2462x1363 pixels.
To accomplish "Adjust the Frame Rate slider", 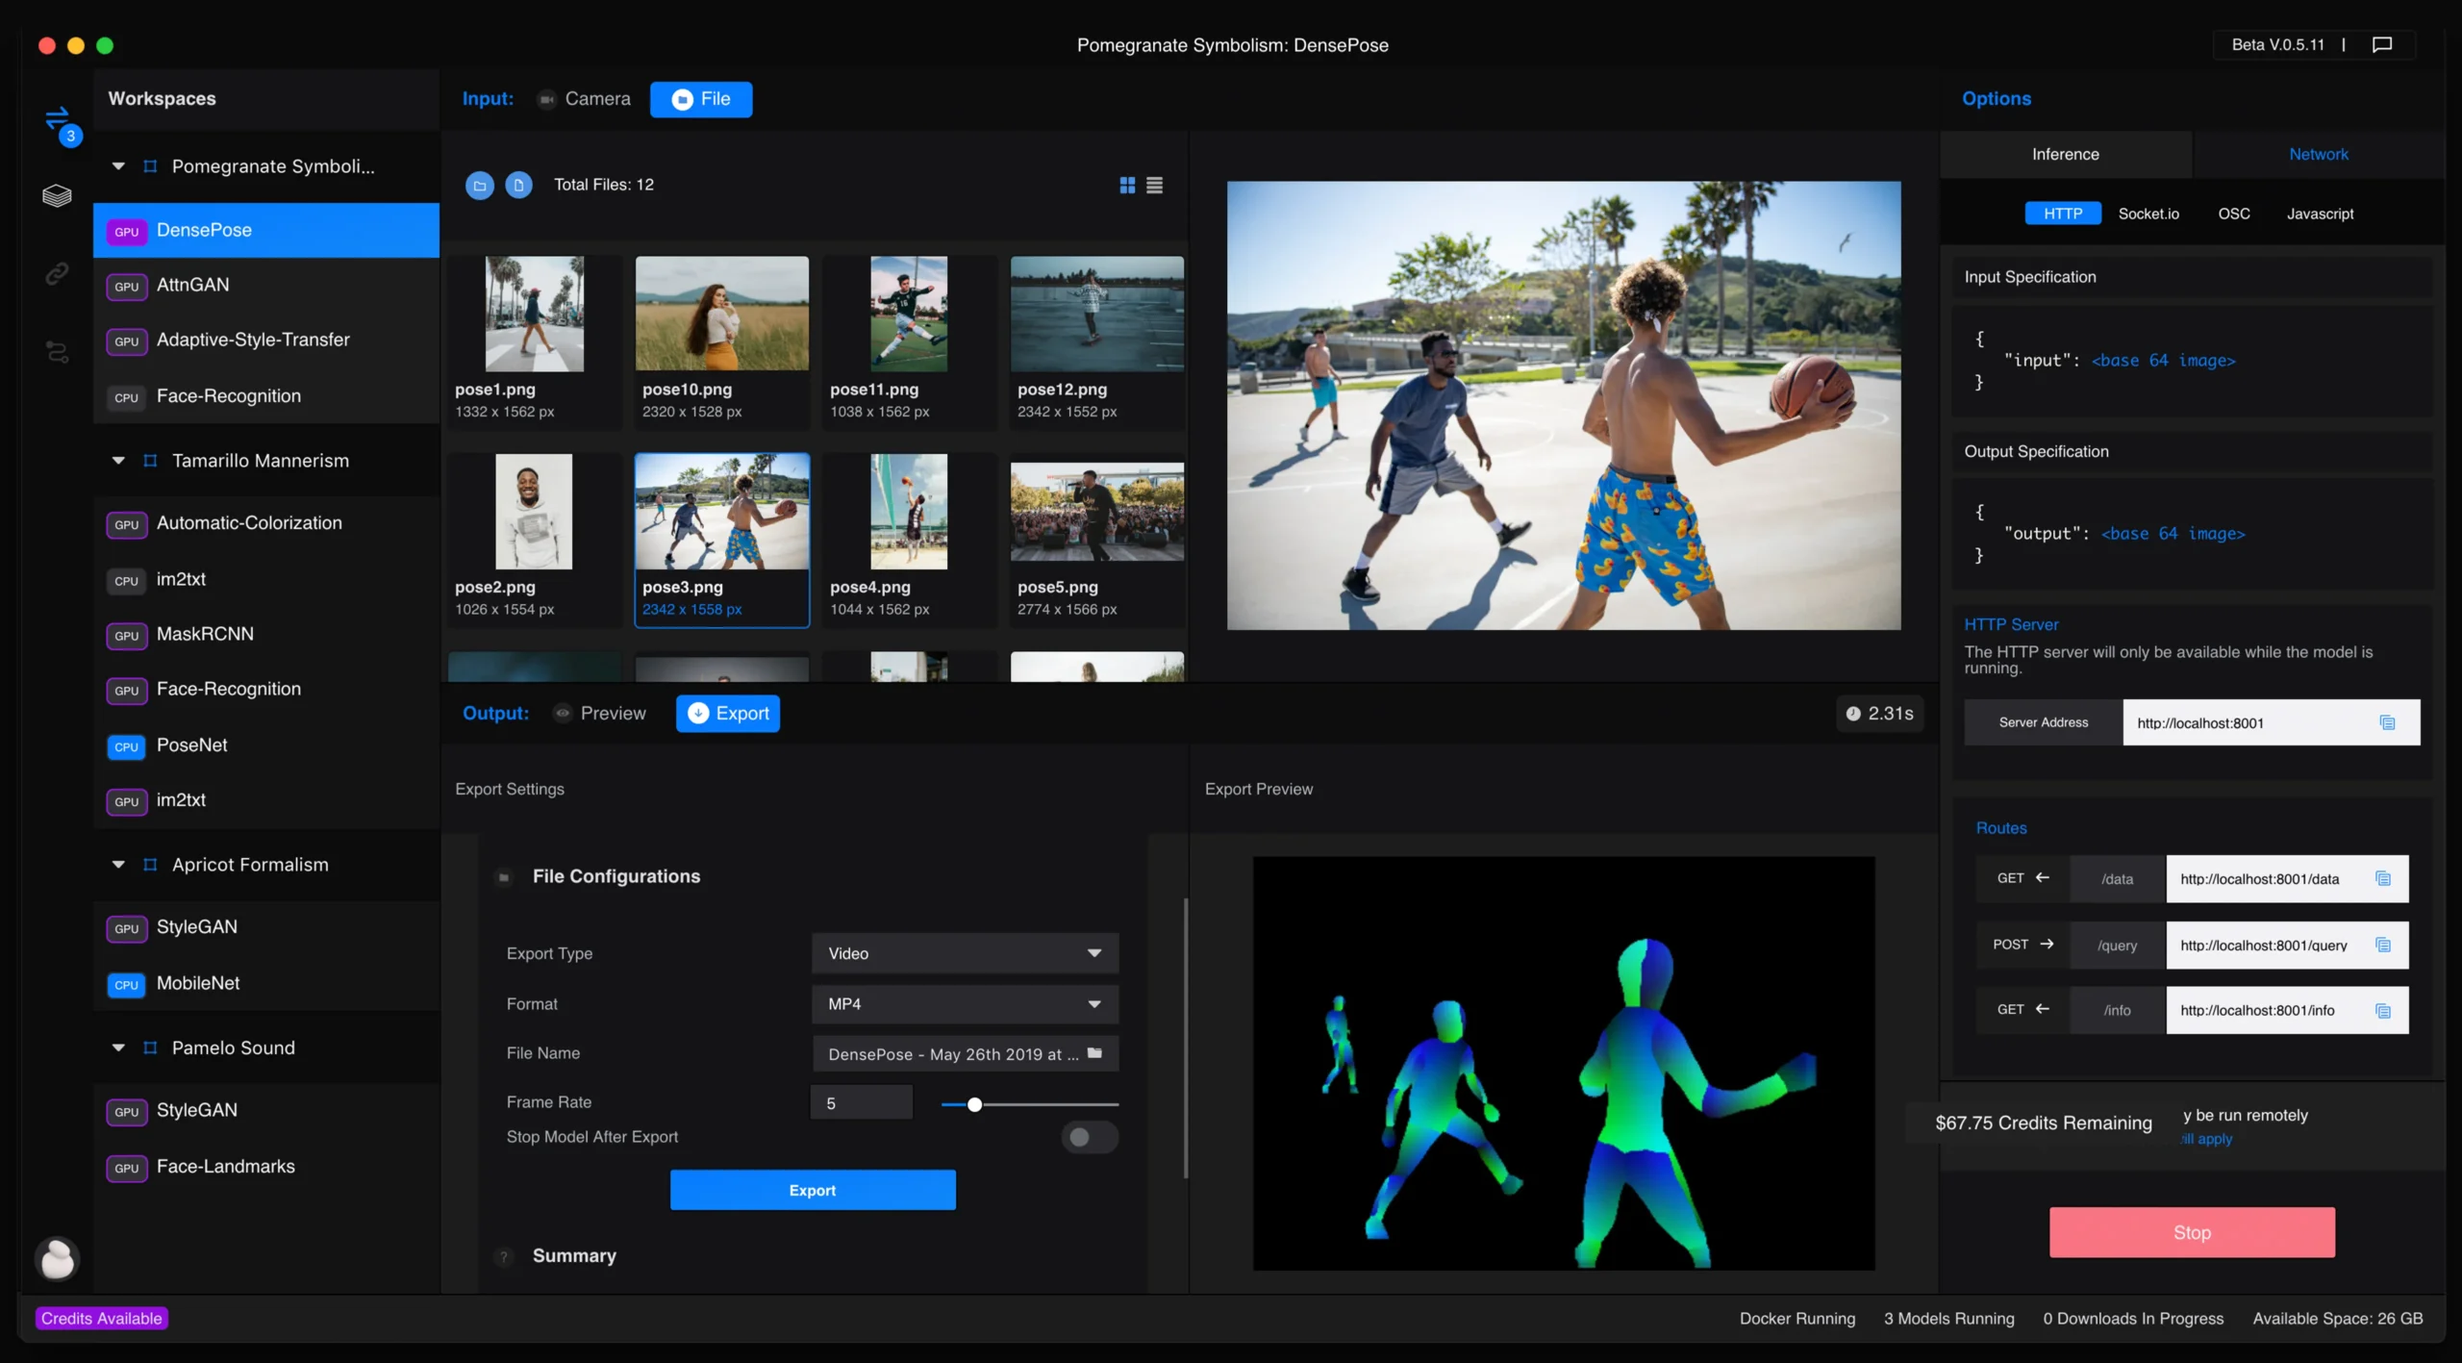I will (975, 1105).
